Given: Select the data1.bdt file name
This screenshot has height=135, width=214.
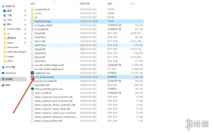Looking at the screenshot, I should 40,41.
